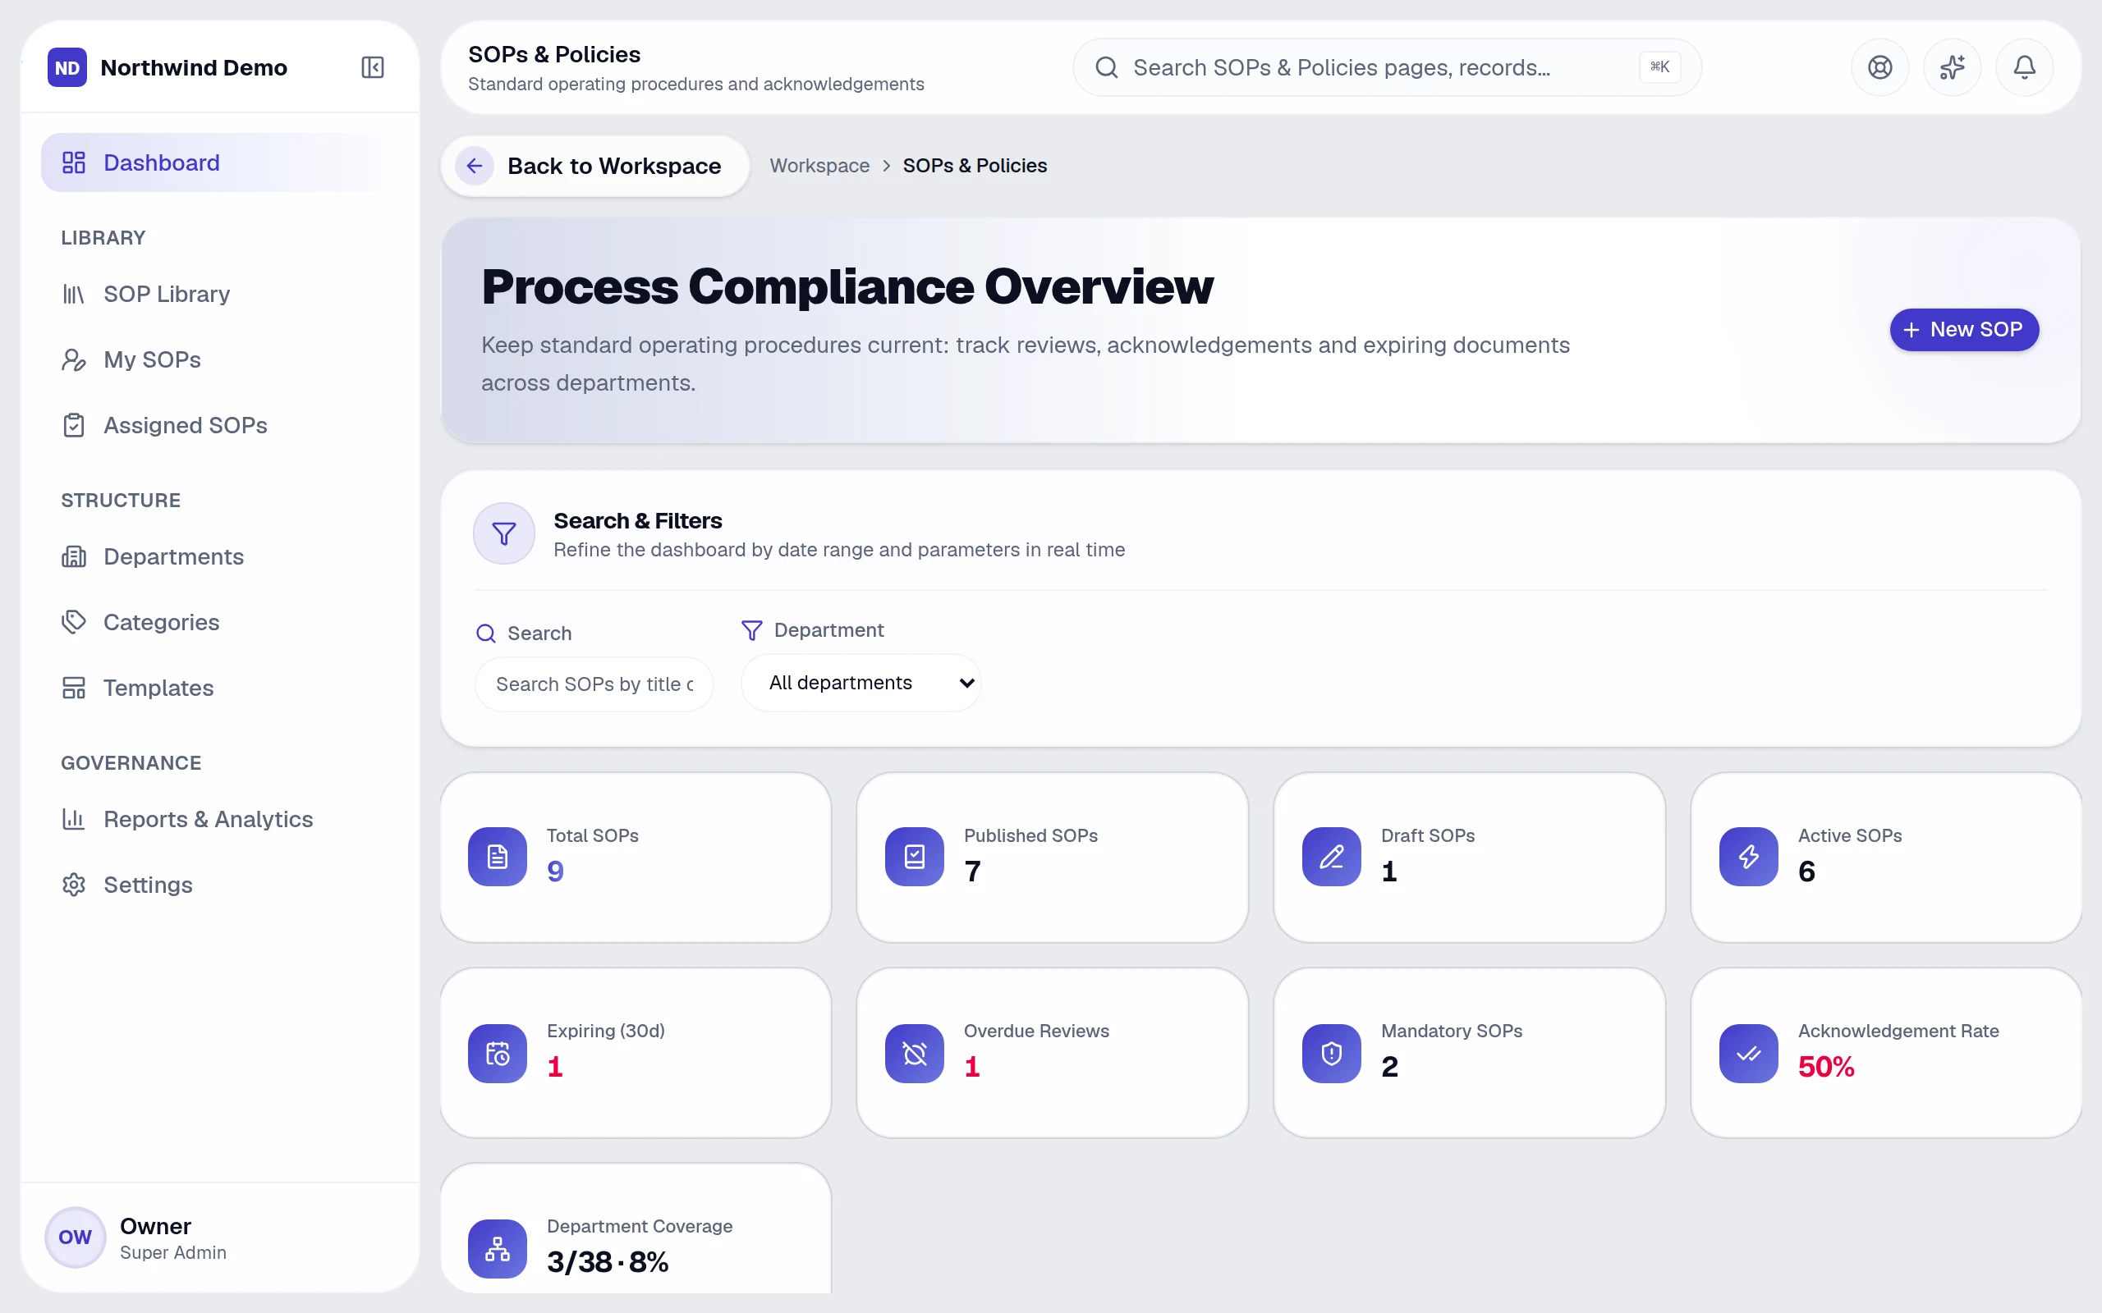Click the Mandatory SOPs shield icon
This screenshot has width=2102, height=1313.
tap(1332, 1053)
